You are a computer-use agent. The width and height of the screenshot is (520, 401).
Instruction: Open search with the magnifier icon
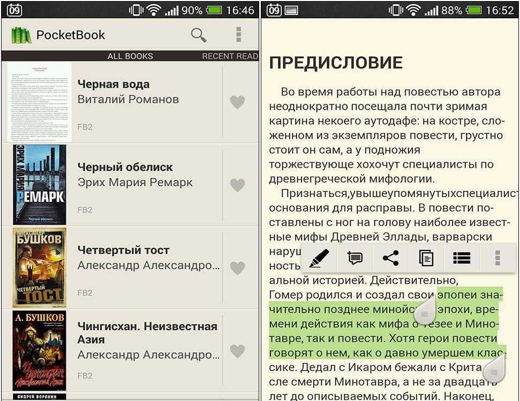(x=199, y=35)
